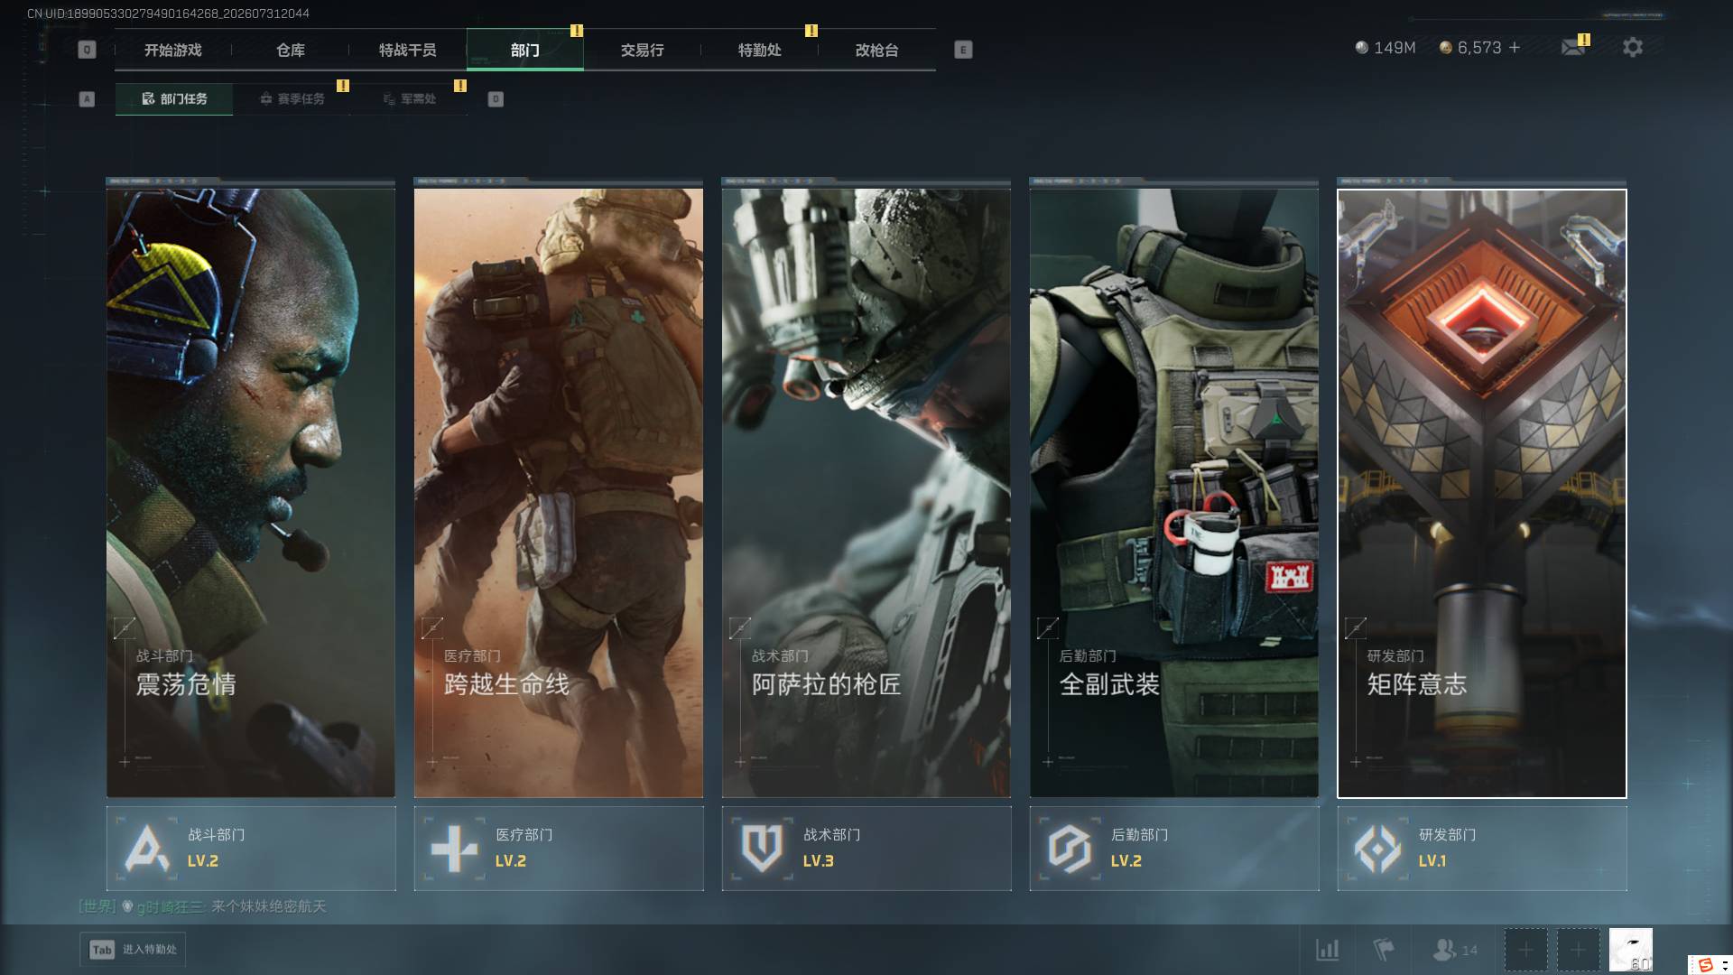Viewport: 1733px width, 975px height.
Task: Click the 6,573 balance value
Action: [x=1479, y=47]
